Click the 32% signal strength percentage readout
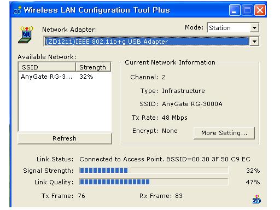The width and height of the screenshot is (280, 210). pos(253,171)
